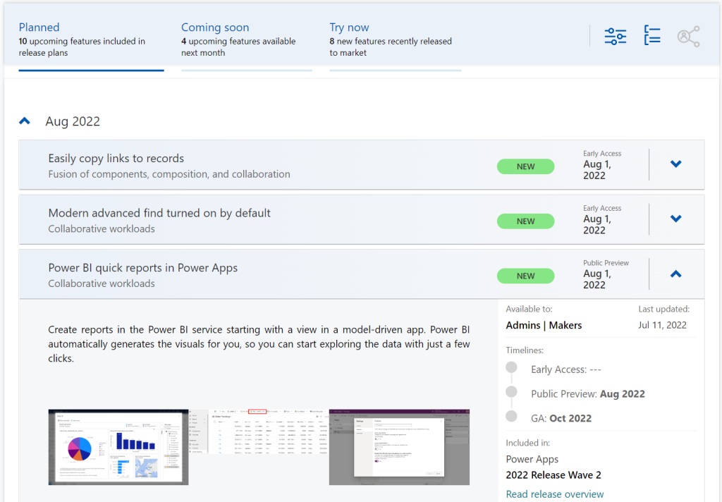Expand Modern advanced find row chevron

point(675,219)
